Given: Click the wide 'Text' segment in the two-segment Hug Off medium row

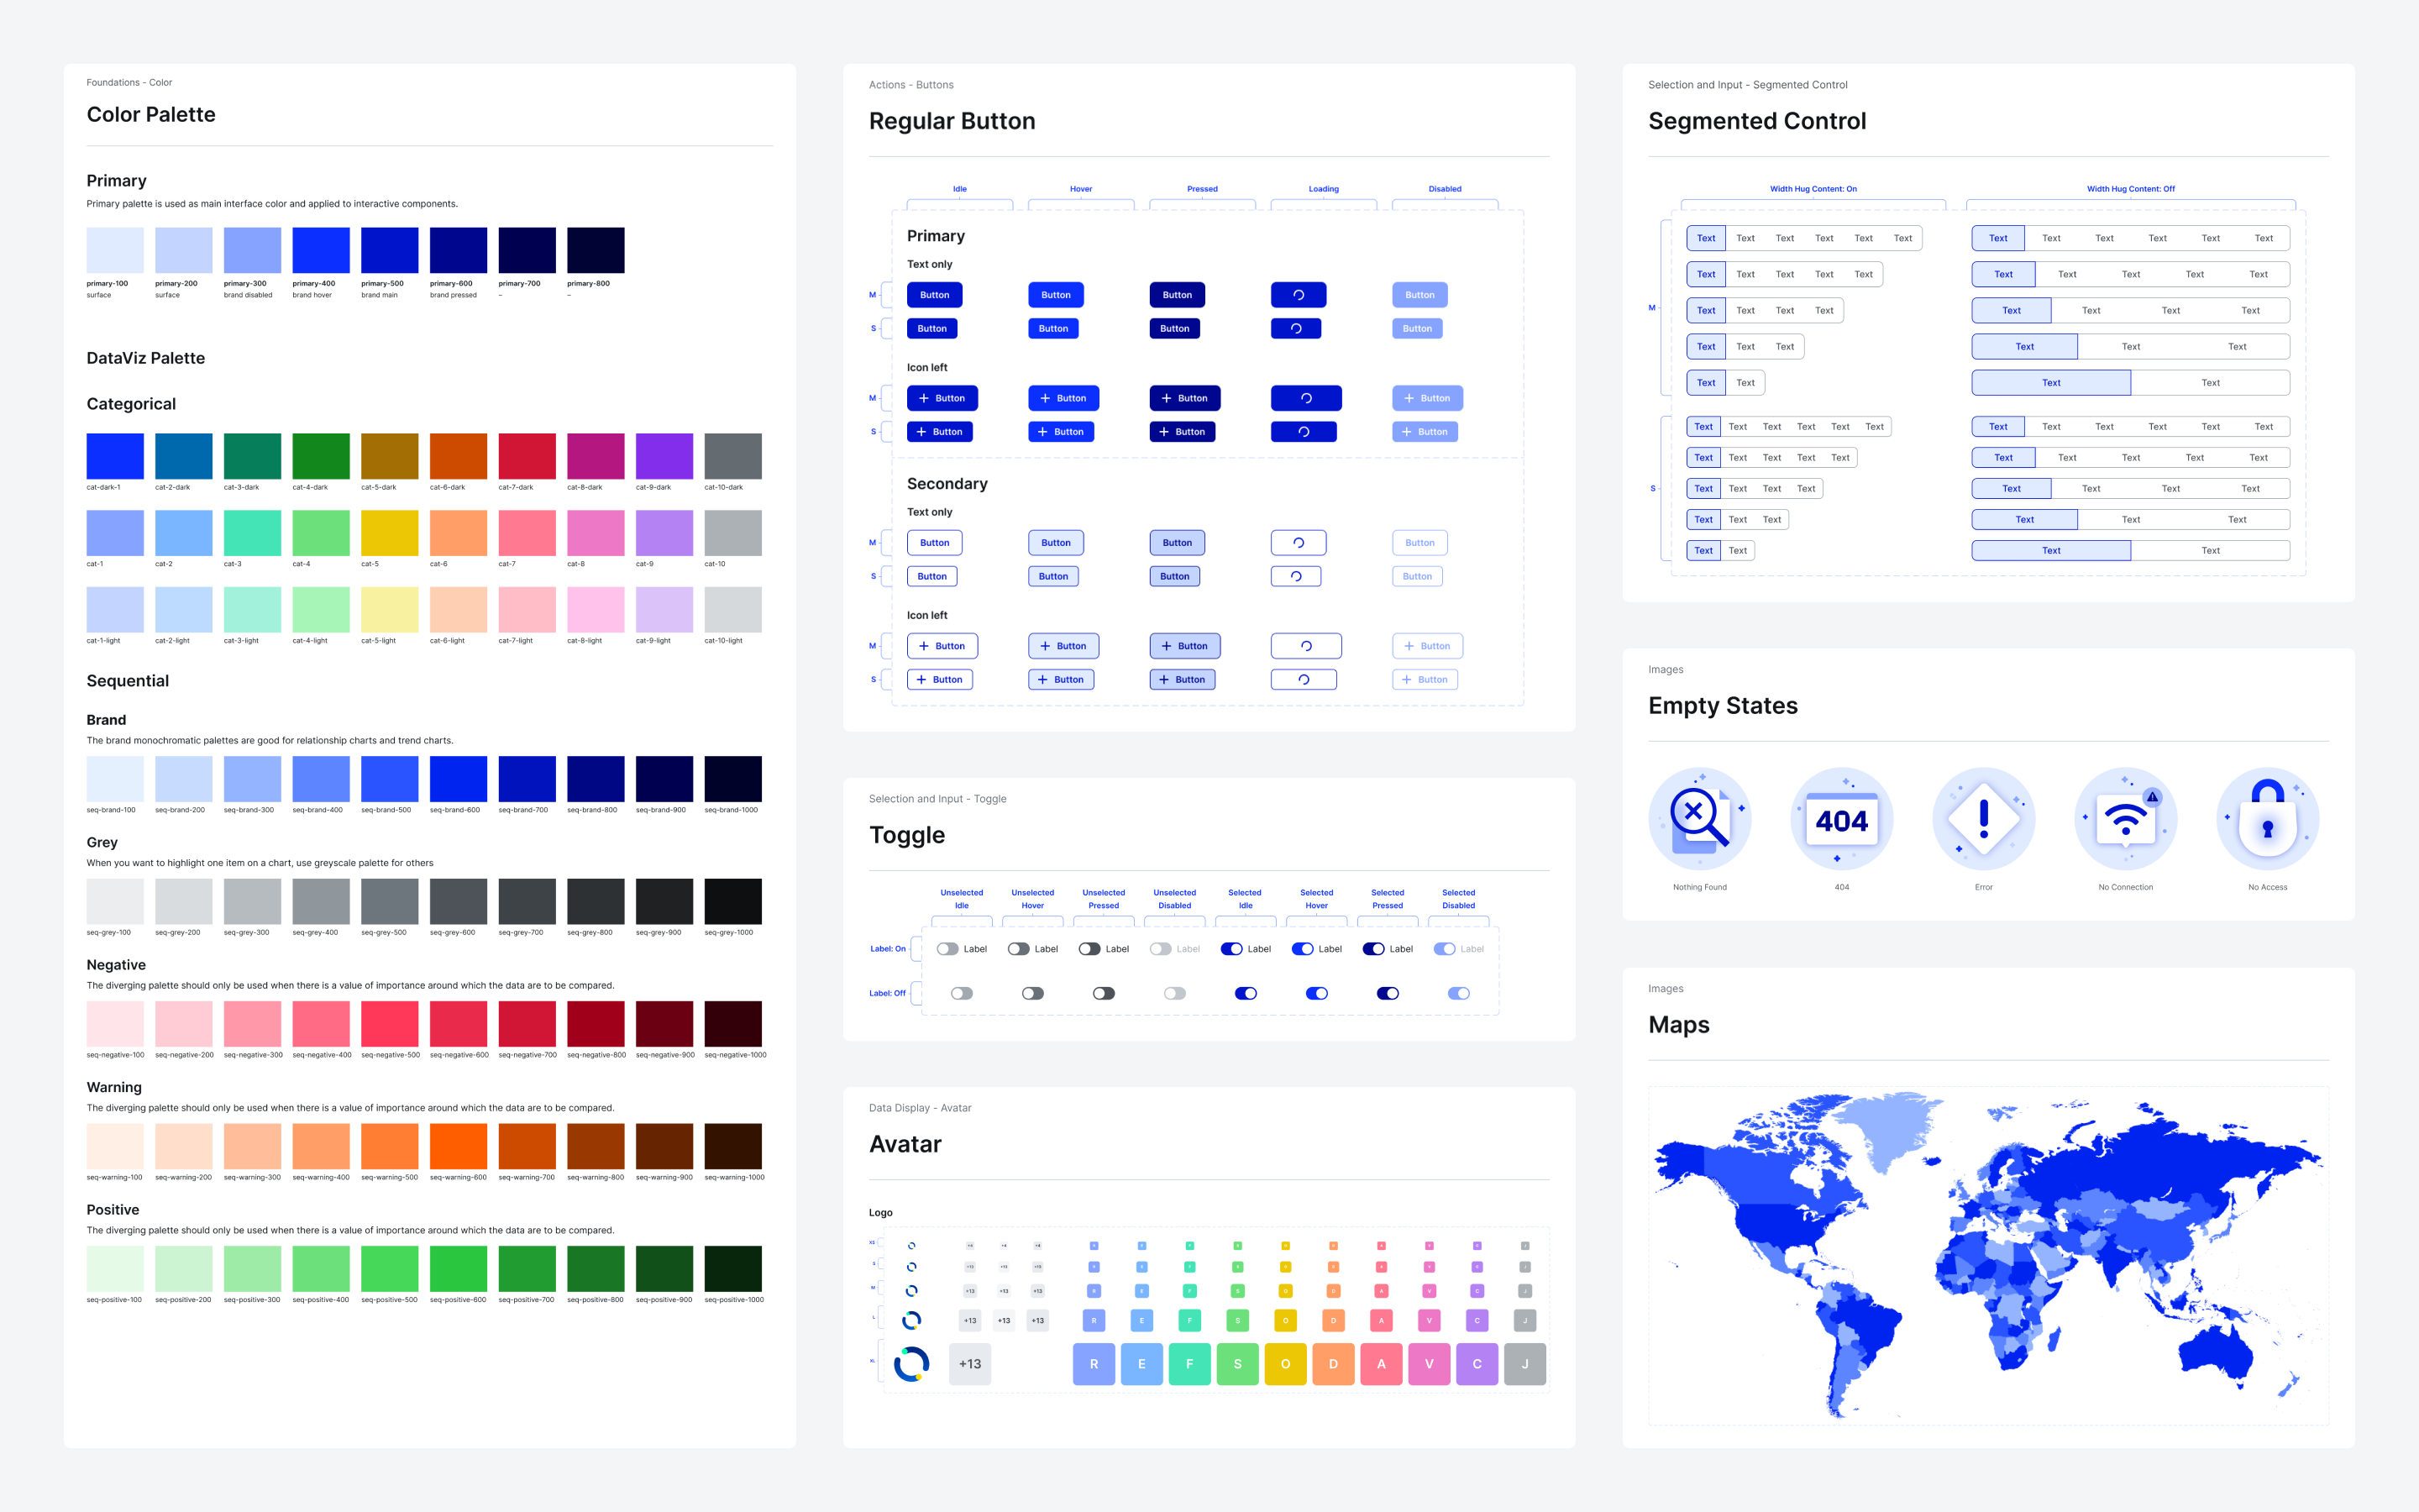Looking at the screenshot, I should (x=2050, y=383).
